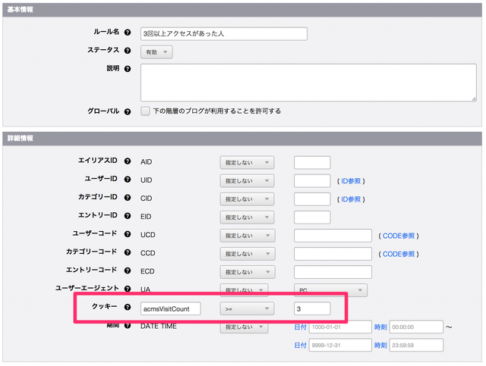Image resolution: width=486 pixels, height=366 pixels.
Task: Open the AID condition dropdown
Action: pyautogui.click(x=247, y=163)
